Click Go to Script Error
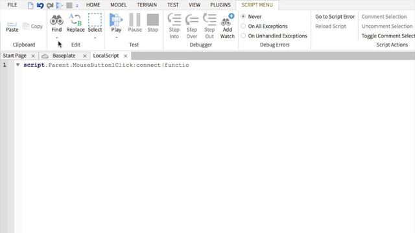Viewport: 415px width, 233px height. point(335,16)
